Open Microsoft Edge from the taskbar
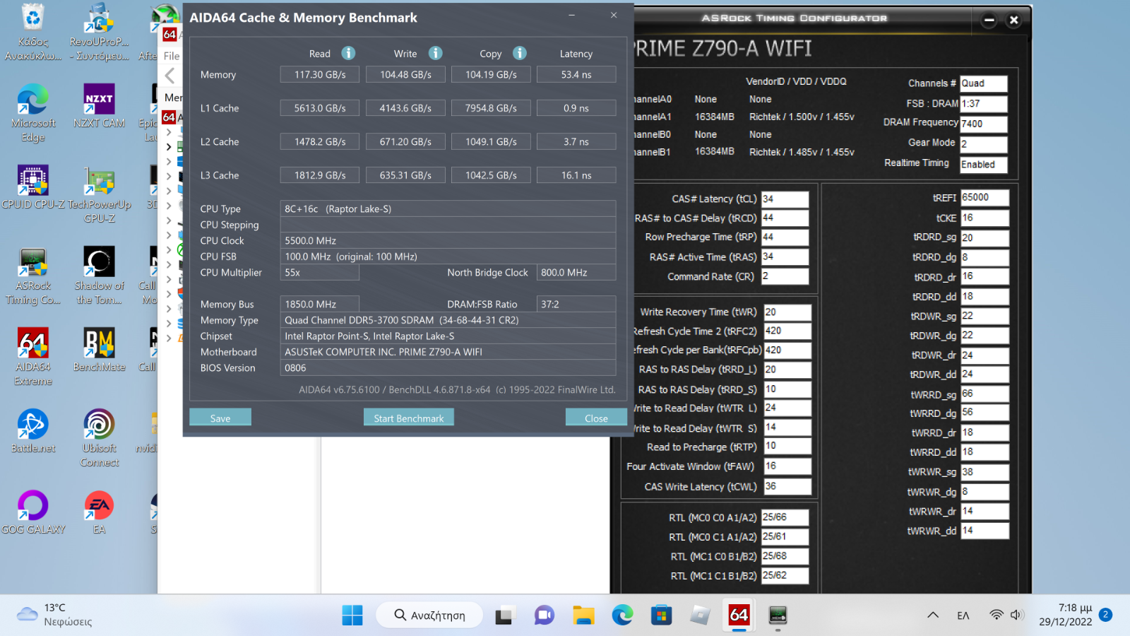The height and width of the screenshot is (636, 1130). (x=622, y=615)
